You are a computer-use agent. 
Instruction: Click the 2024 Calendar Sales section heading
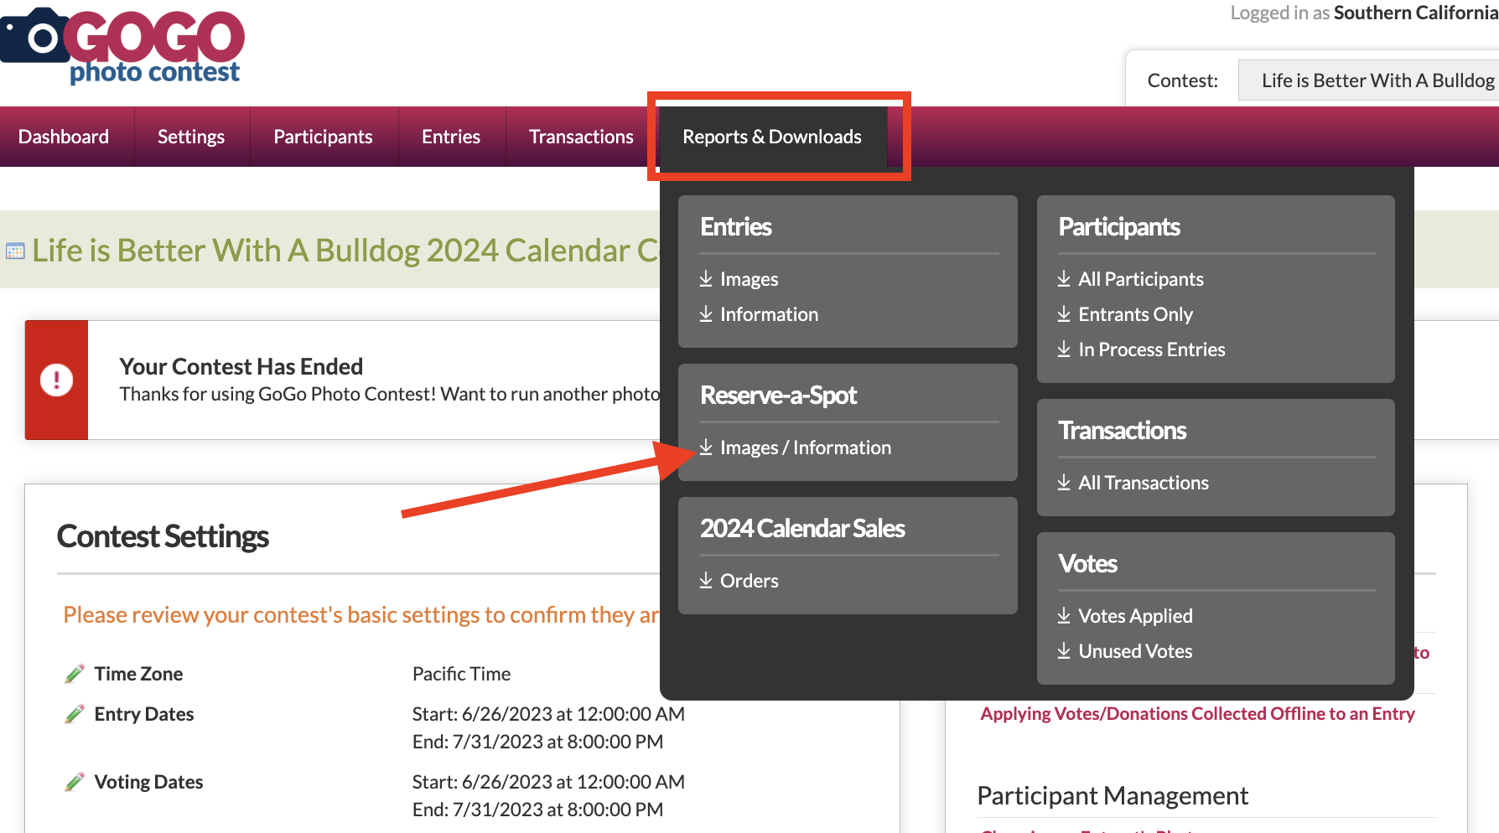point(802,528)
